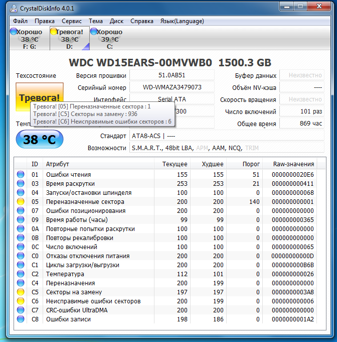The width and height of the screenshot is (337, 342).
Task: Click status icon for Циклы загрузки/выгрузки
Action: point(21,265)
